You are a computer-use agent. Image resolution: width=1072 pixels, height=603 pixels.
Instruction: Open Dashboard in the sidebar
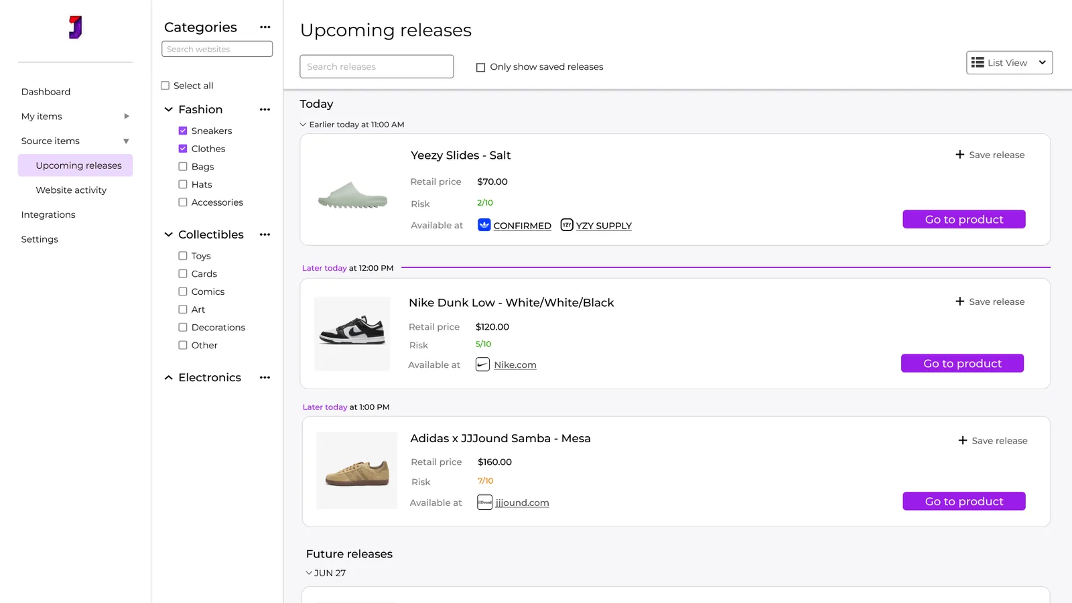coord(46,92)
